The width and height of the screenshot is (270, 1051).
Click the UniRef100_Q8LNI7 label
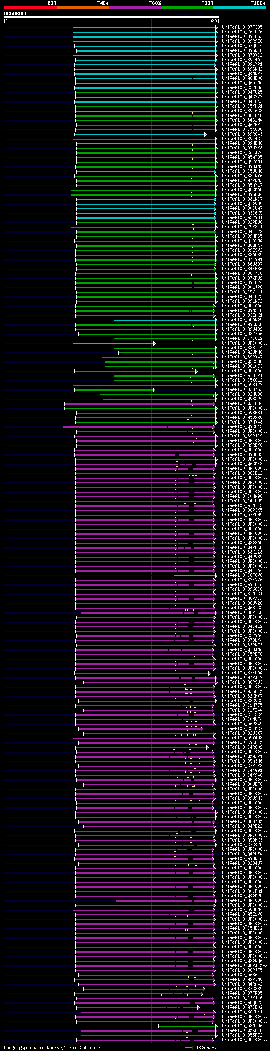[x=242, y=199]
